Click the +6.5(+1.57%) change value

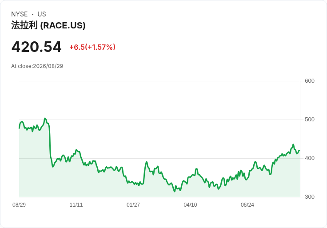pyautogui.click(x=92, y=47)
